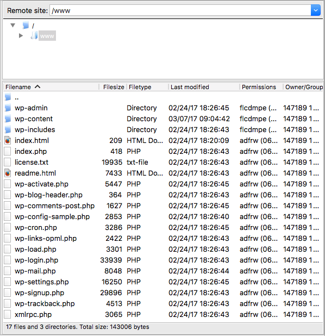Select the wp-includes folder icon
Screen dimensions: 325x336
tap(8, 129)
